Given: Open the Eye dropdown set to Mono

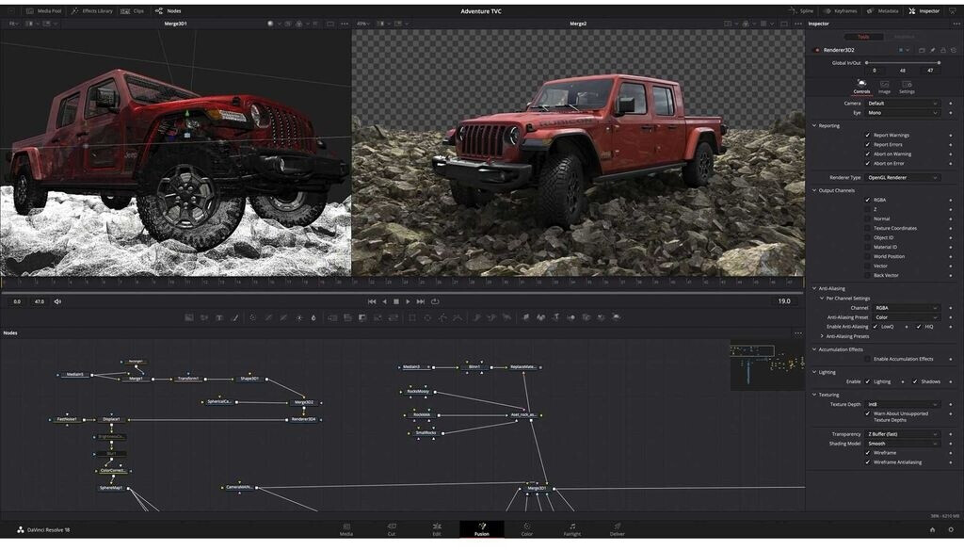Looking at the screenshot, I should [903, 113].
